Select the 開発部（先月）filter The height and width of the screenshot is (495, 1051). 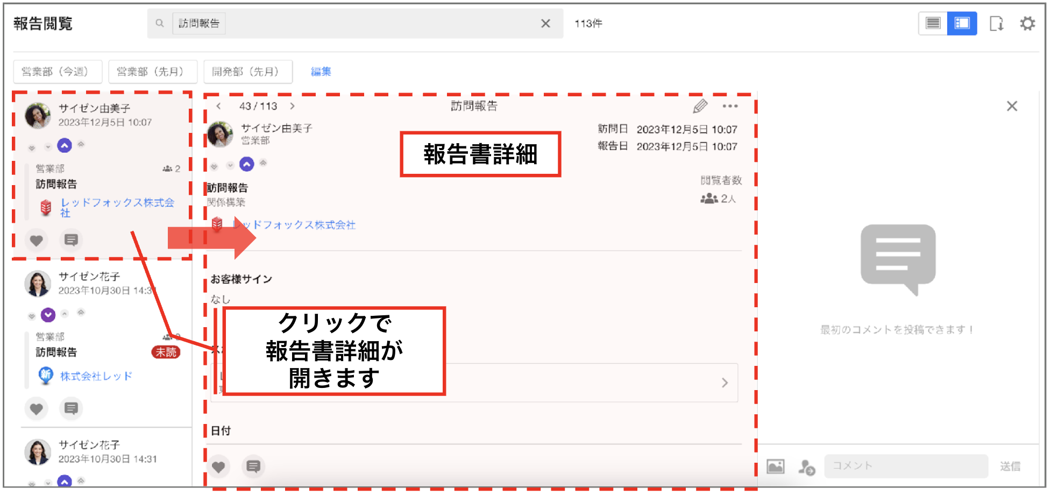click(x=248, y=72)
